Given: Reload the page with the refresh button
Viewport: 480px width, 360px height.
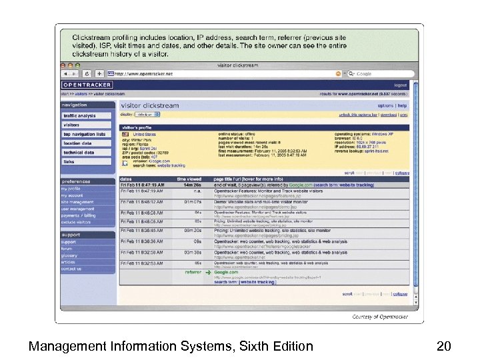Looking at the screenshot, I should pos(87,74).
